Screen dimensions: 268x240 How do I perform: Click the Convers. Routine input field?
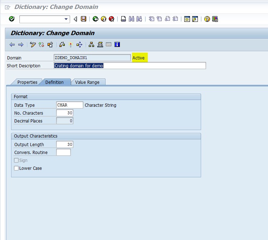(63, 152)
